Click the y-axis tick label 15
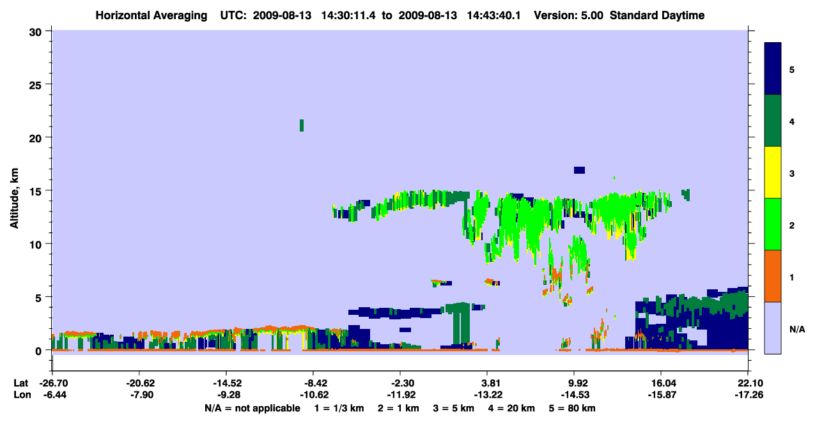 (x=37, y=191)
